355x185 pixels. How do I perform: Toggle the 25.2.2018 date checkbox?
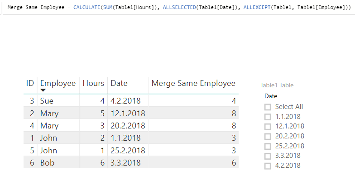pyautogui.click(x=268, y=147)
